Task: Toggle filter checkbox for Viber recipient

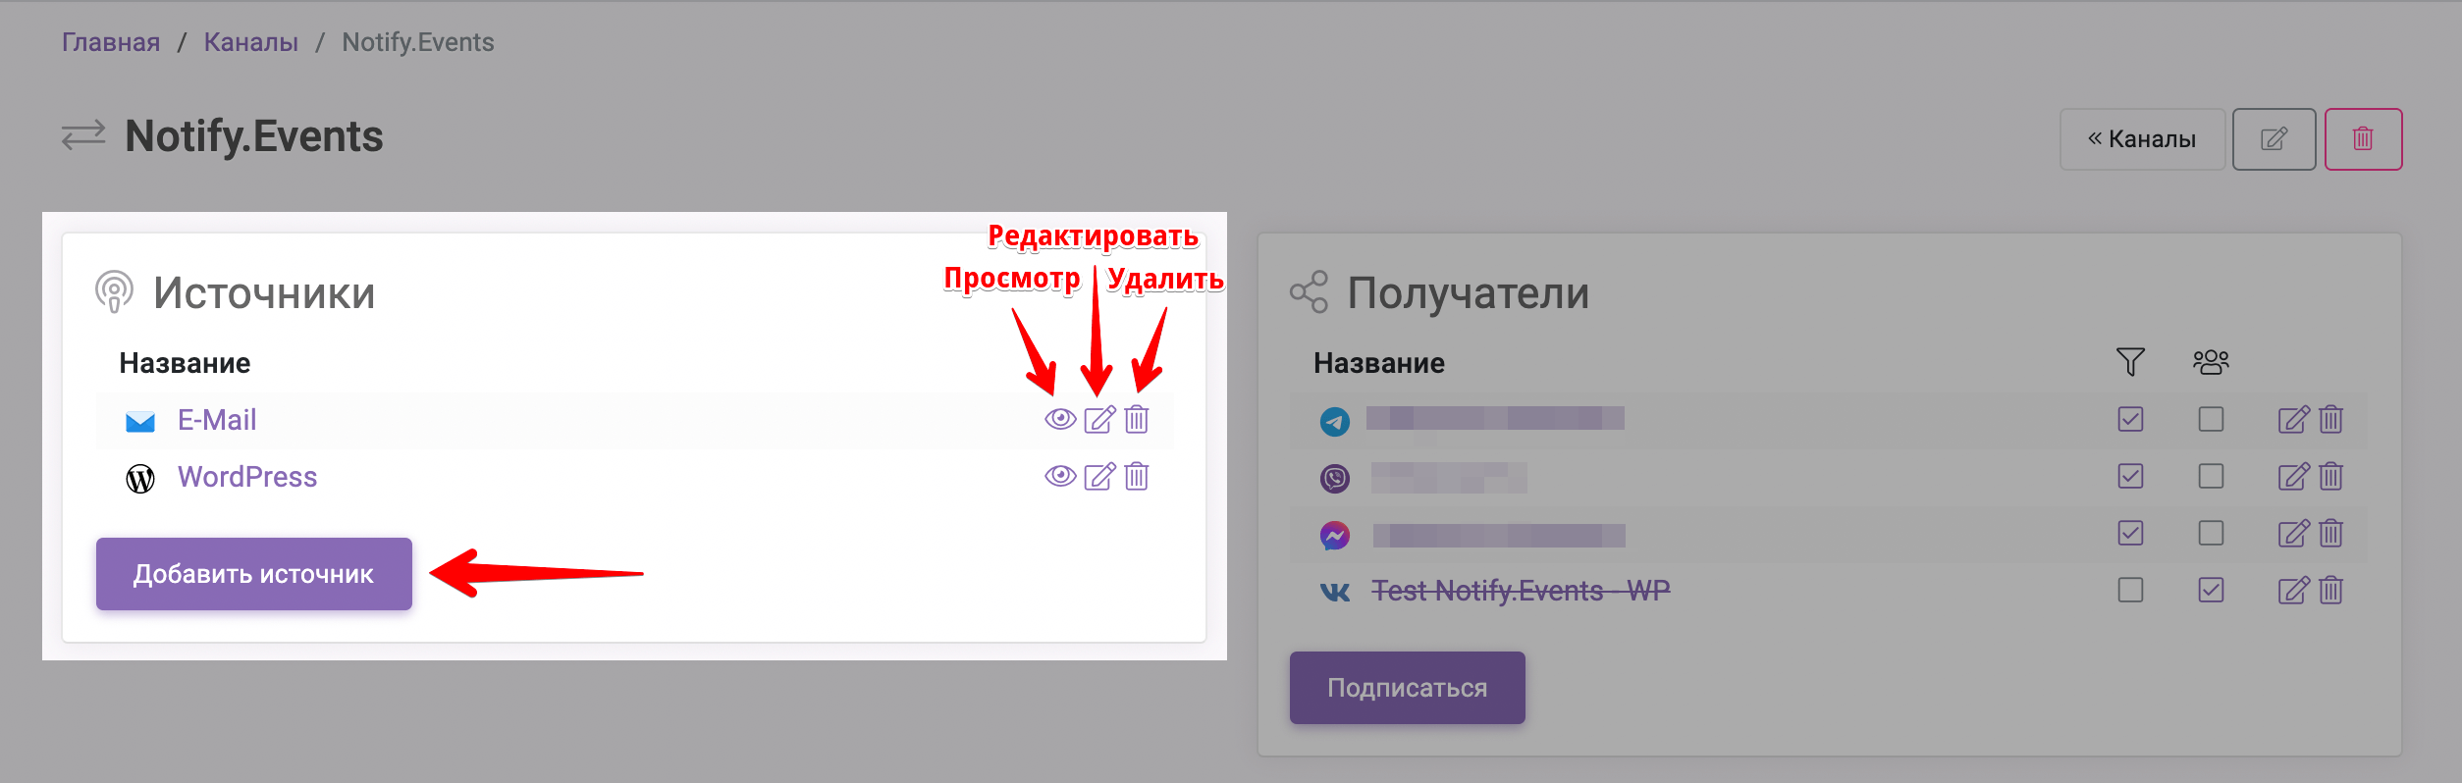Action: click(2130, 477)
